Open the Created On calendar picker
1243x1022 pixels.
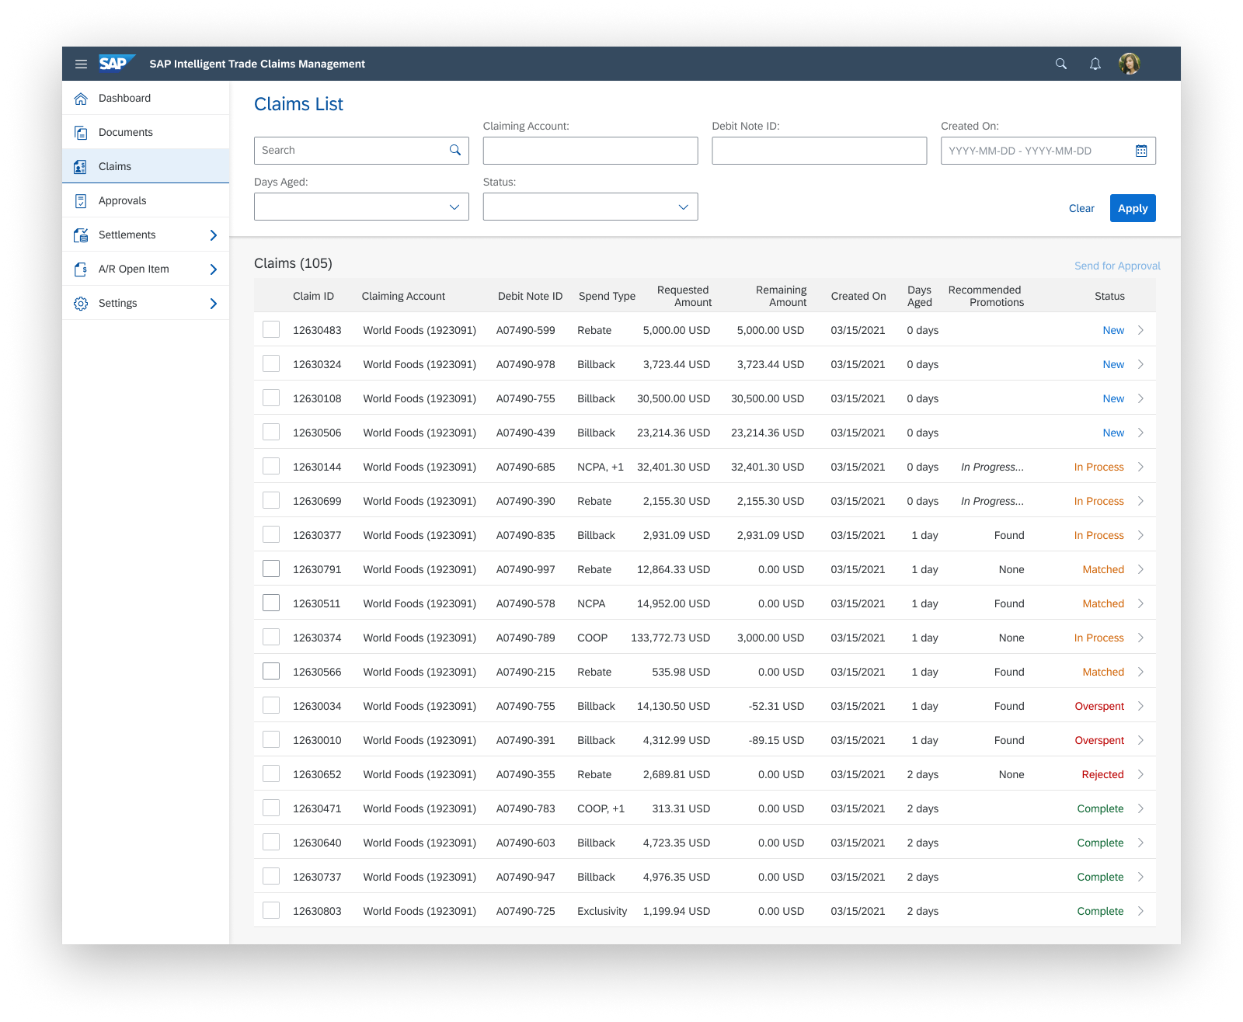click(1141, 151)
